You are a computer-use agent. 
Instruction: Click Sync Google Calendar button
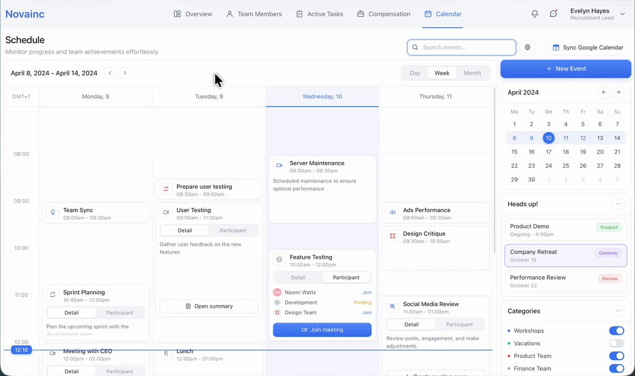click(x=588, y=48)
